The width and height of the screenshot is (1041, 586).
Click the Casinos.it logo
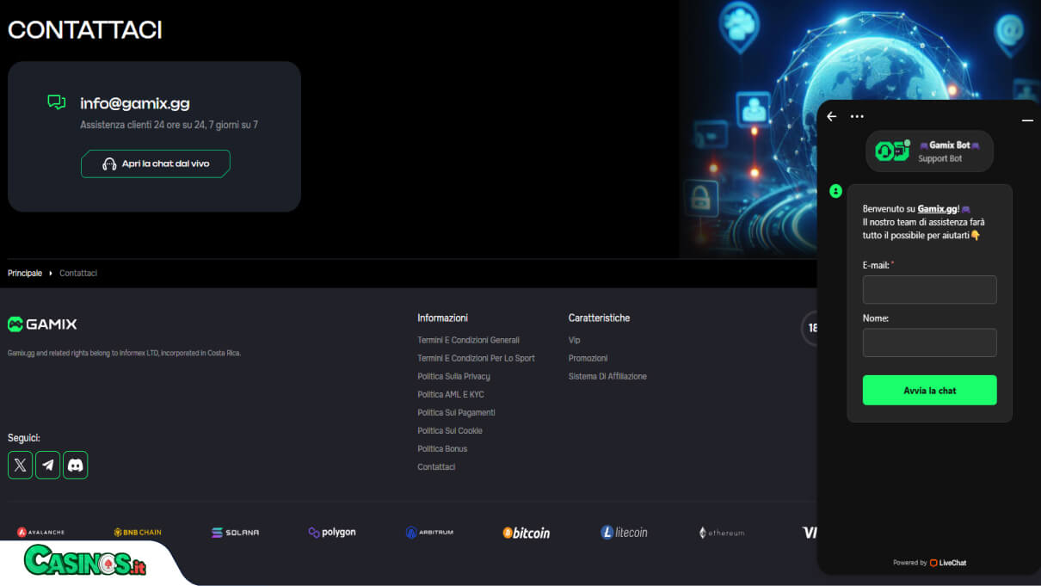(85, 561)
